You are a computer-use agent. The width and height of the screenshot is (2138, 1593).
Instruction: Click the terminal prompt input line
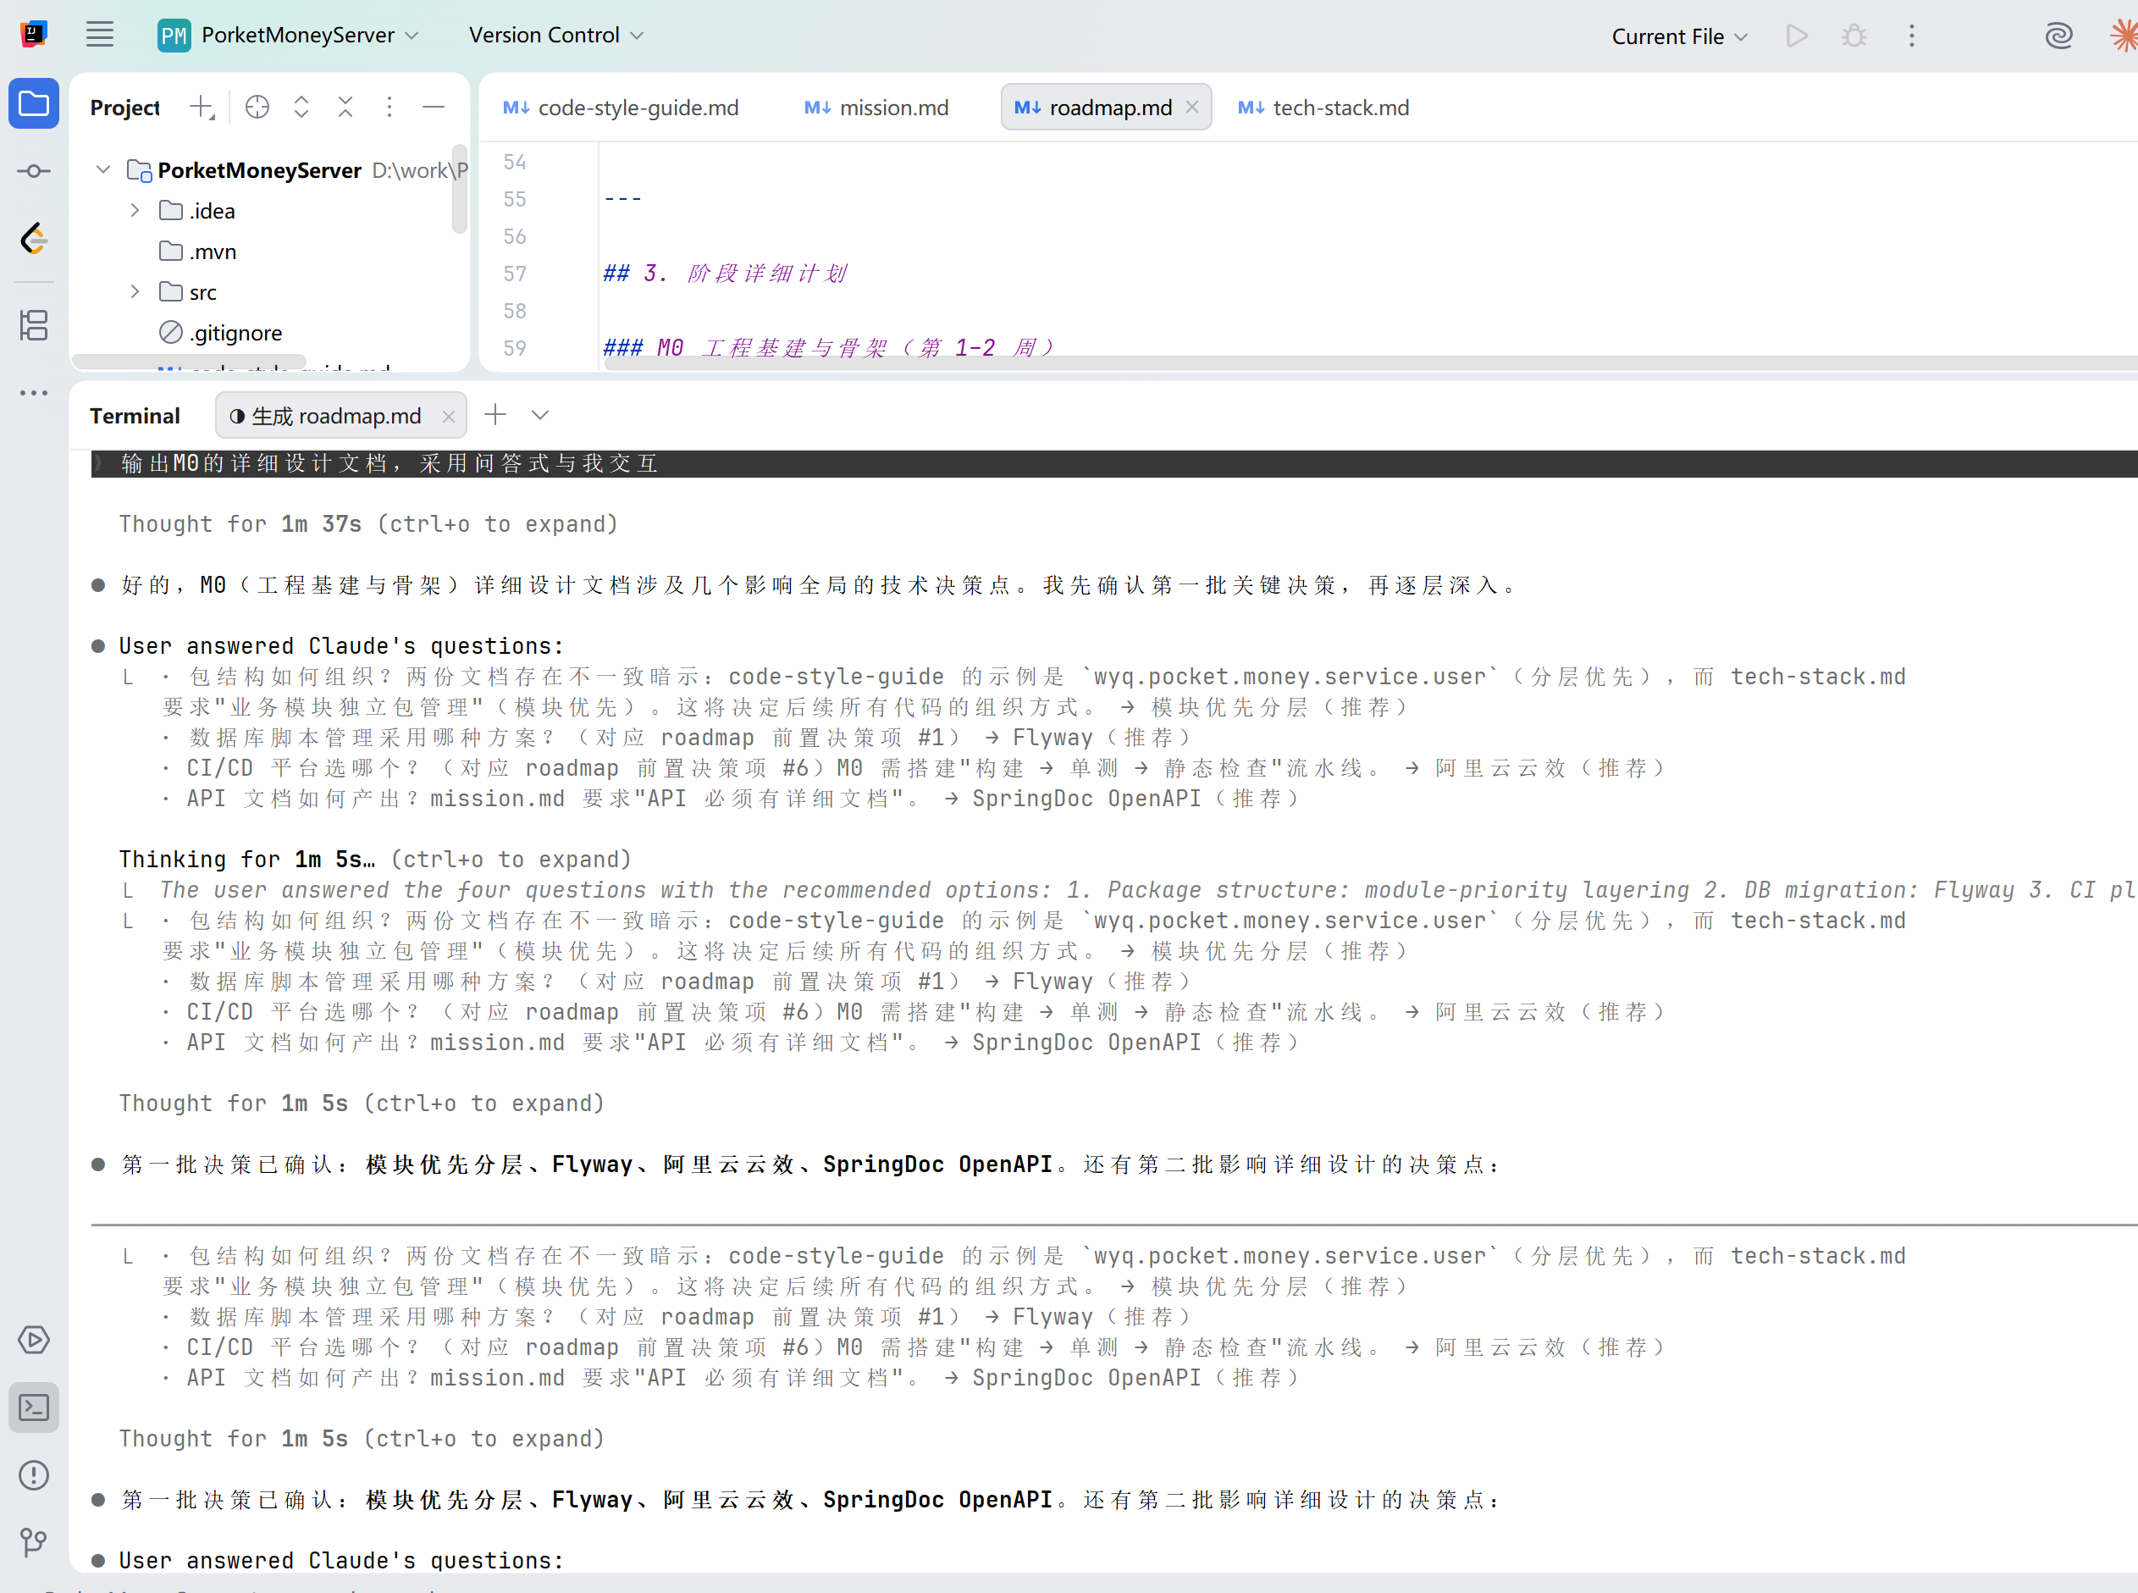click(x=1114, y=464)
